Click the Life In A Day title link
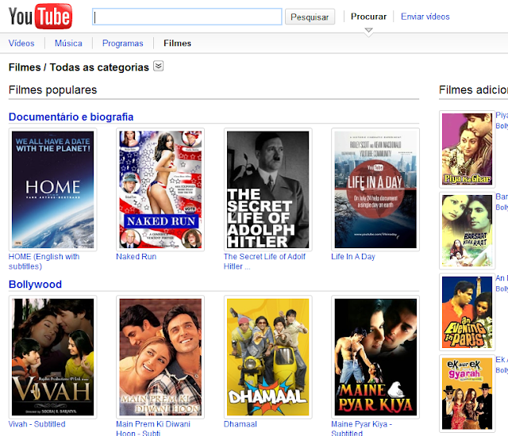 [x=353, y=257]
